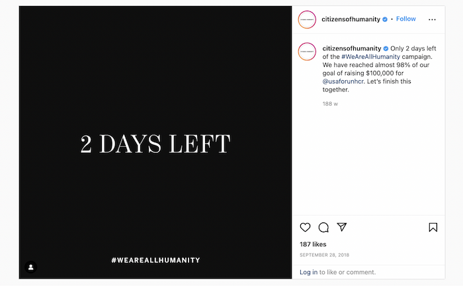The height and width of the screenshot is (286, 463).
Task: Open the three-dot more options menu
Action: (x=433, y=19)
